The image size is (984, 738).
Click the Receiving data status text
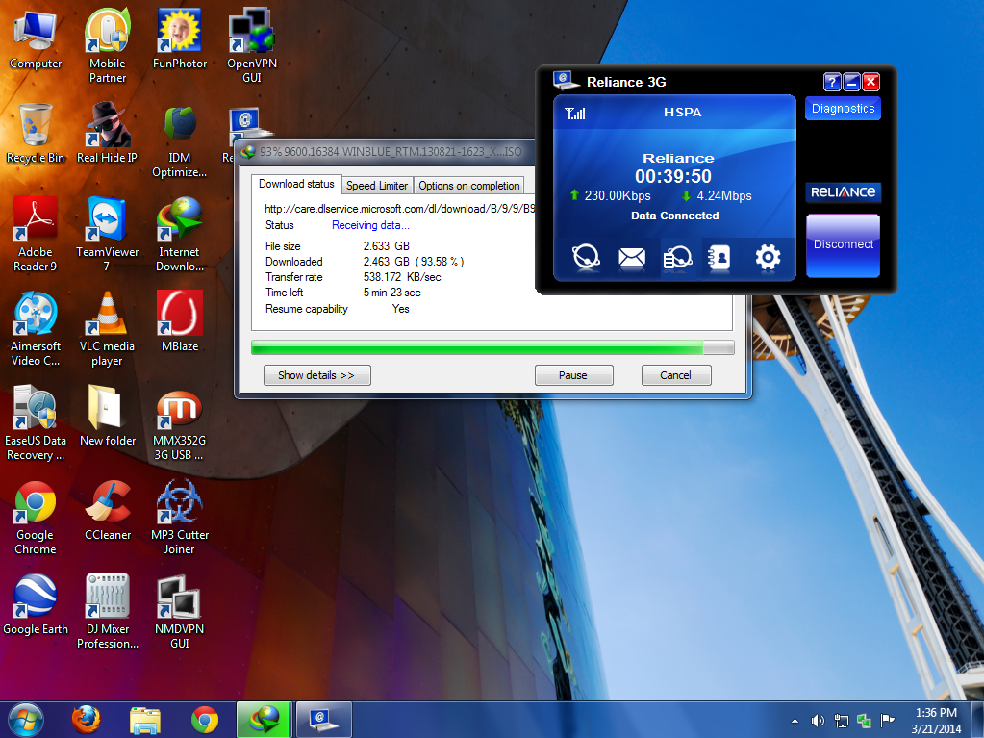point(370,225)
